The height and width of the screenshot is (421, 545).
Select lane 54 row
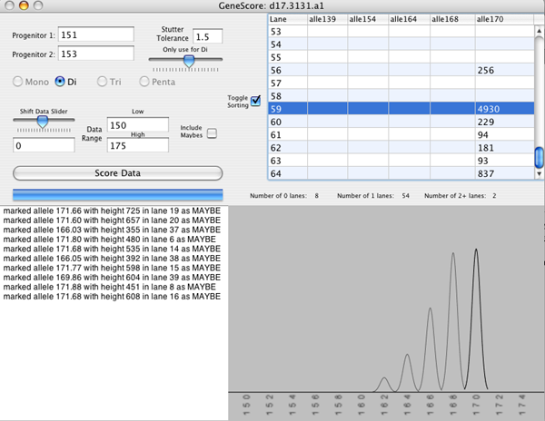401,44
